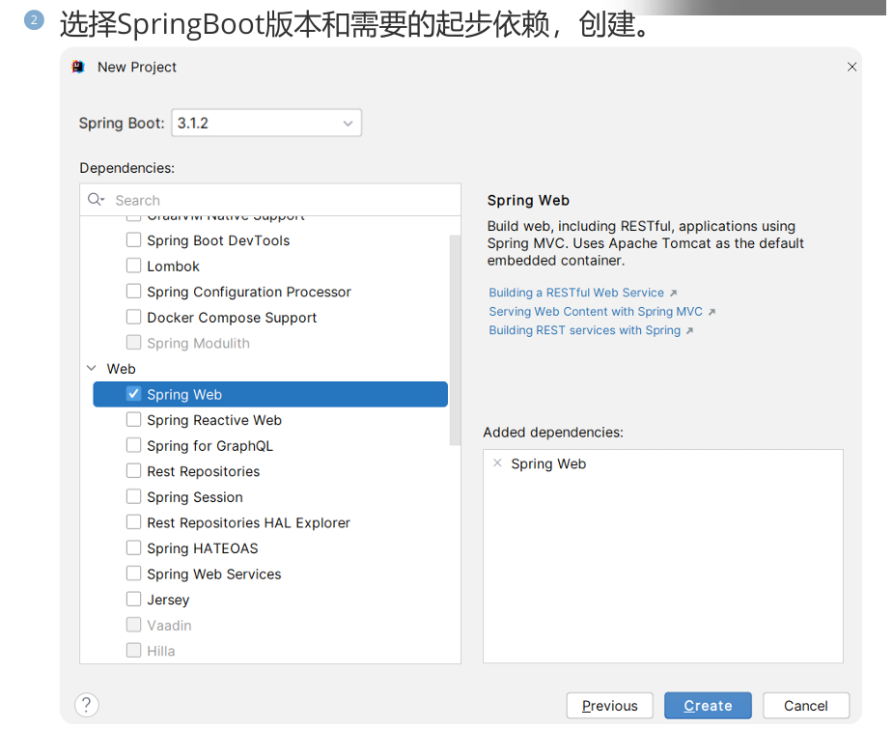The width and height of the screenshot is (893, 729).
Task: Enable Spring Web Services checkbox
Action: coord(133,573)
